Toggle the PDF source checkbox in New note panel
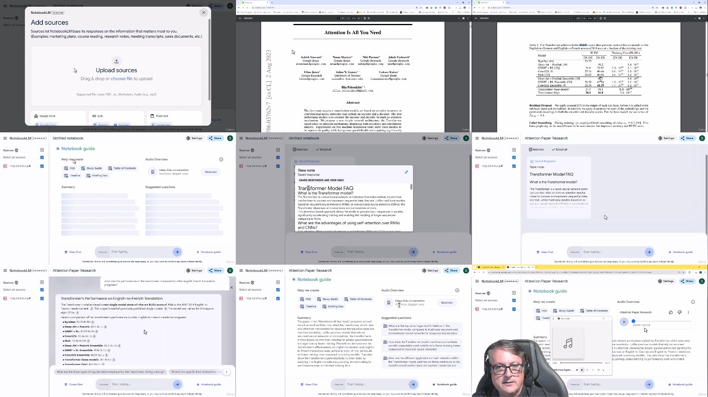This screenshot has height=397, width=708. 278,166
